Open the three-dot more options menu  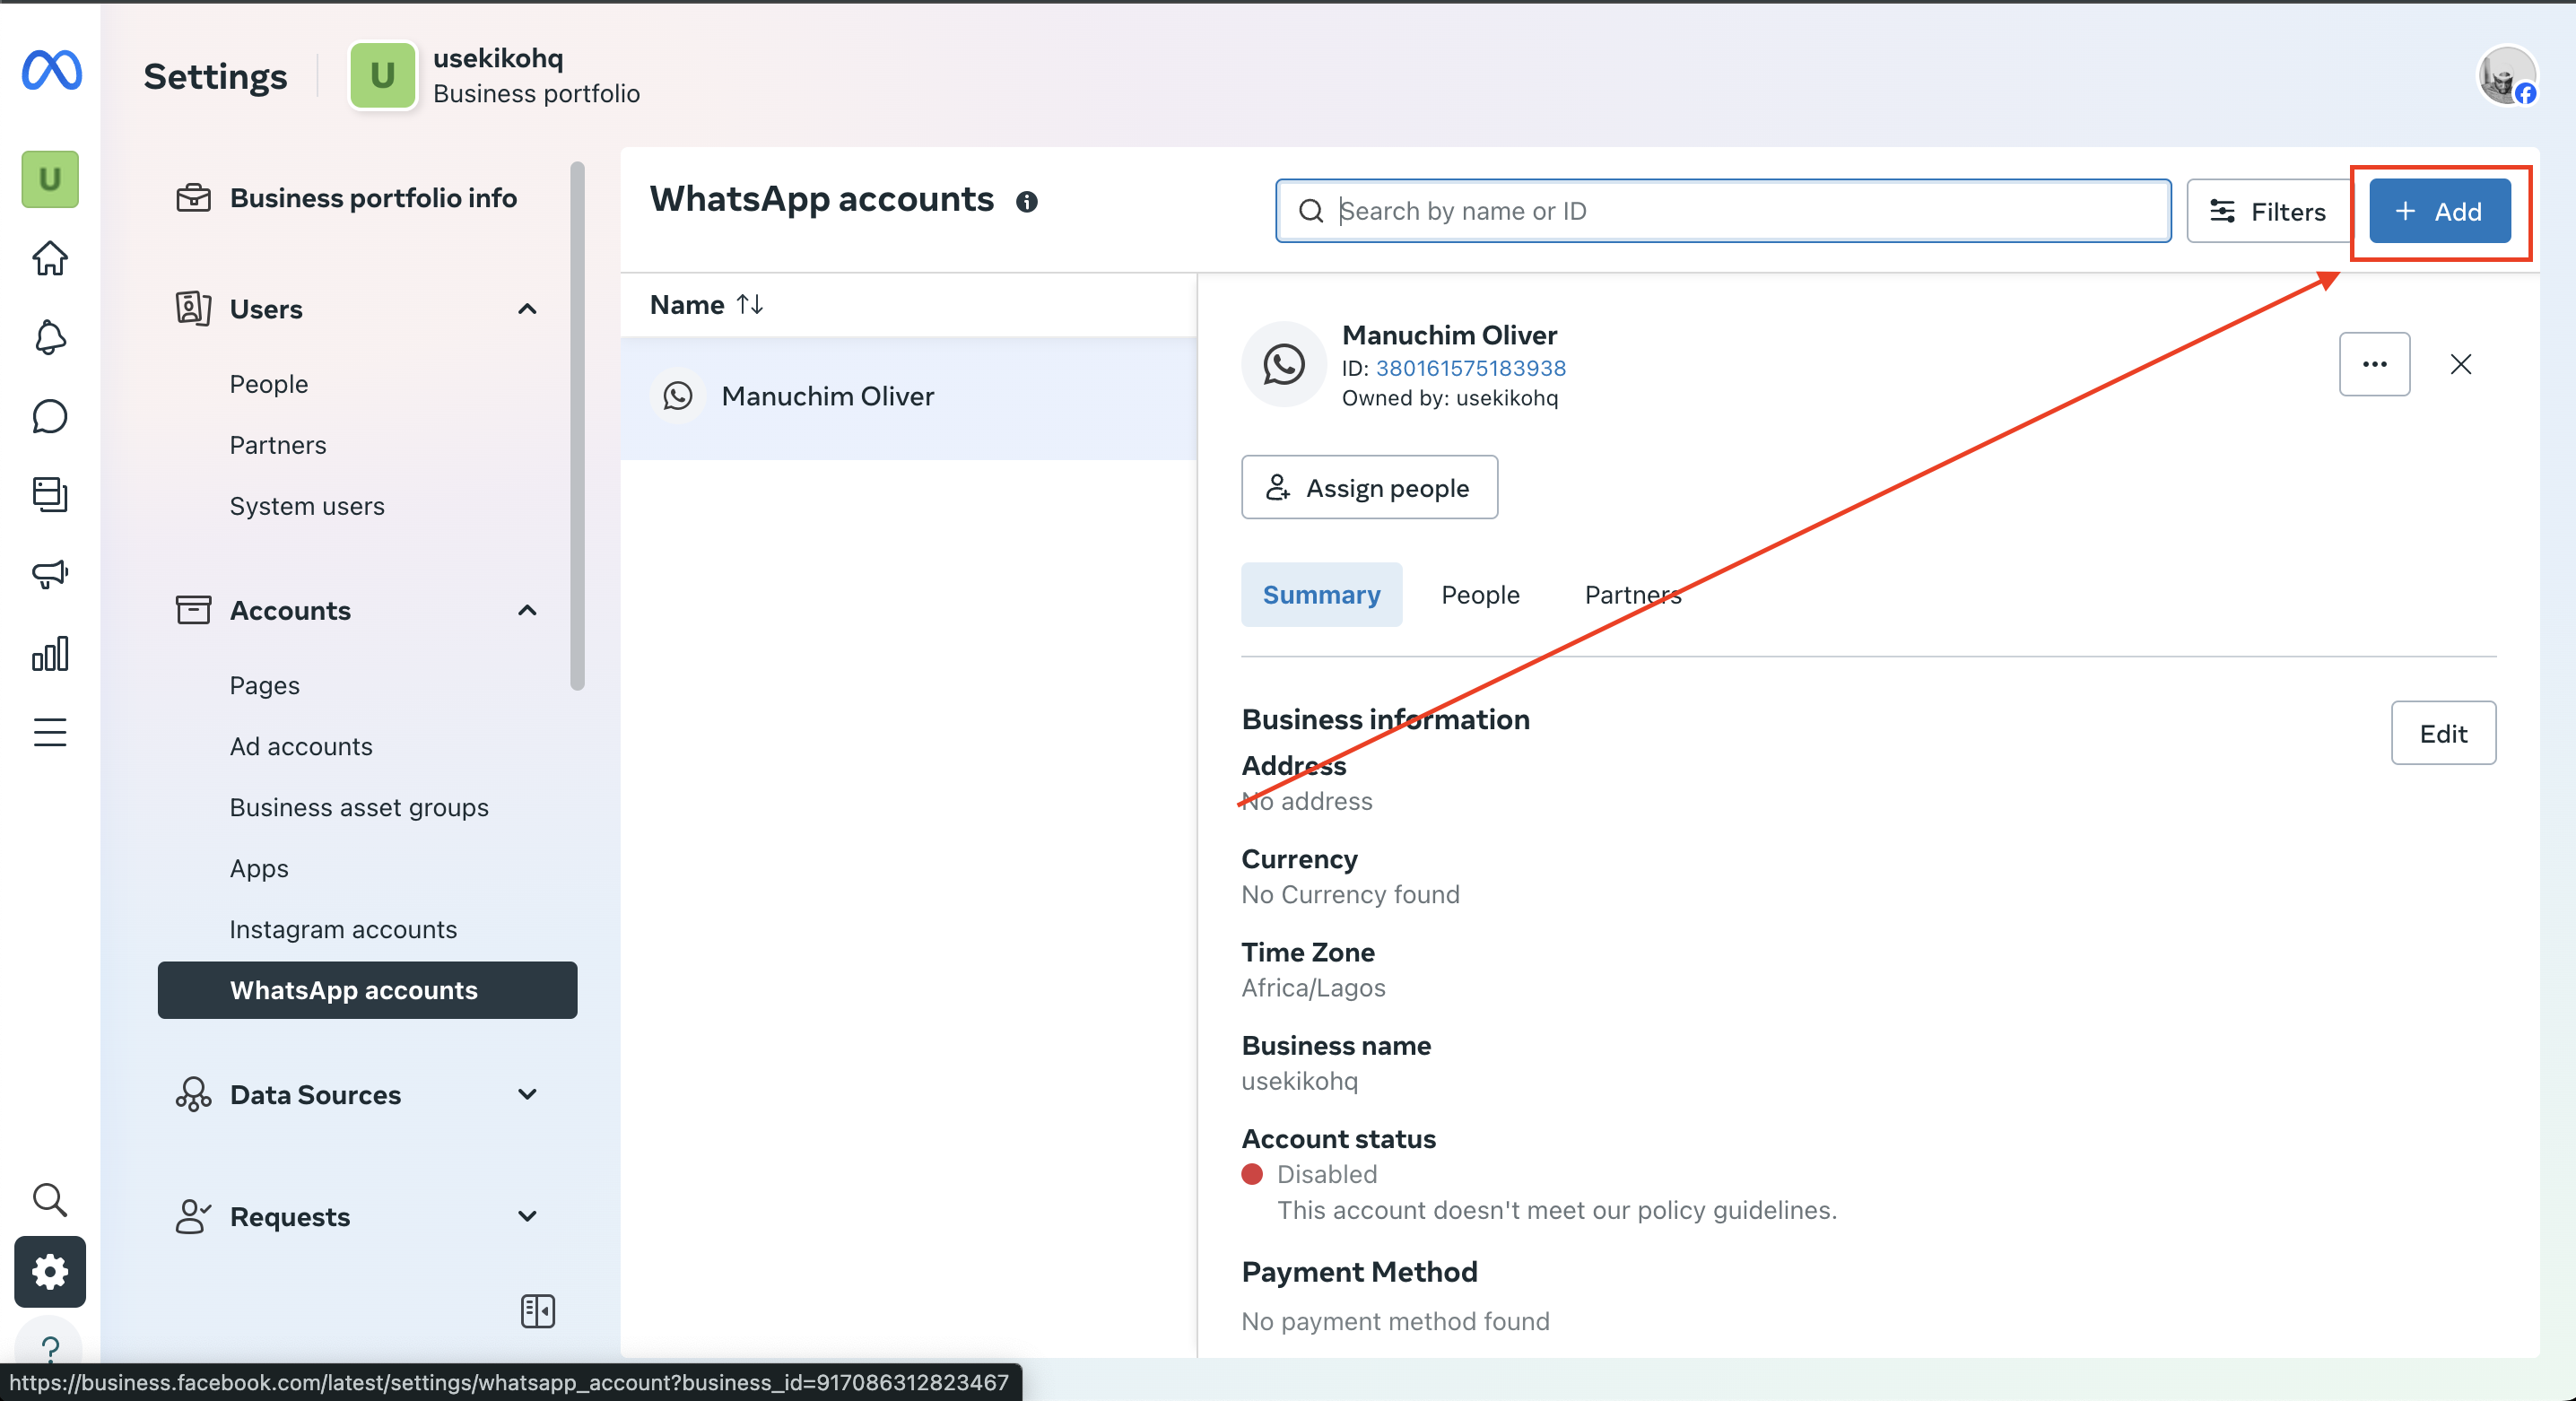tap(2373, 364)
